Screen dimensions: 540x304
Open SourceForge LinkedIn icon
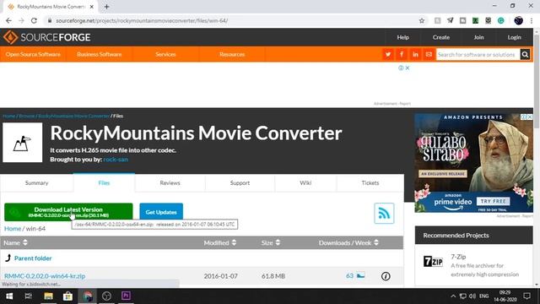[415, 54]
